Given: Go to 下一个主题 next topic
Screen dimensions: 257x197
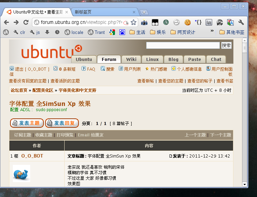Looking at the screenshot, I should pyautogui.click(x=221, y=135).
